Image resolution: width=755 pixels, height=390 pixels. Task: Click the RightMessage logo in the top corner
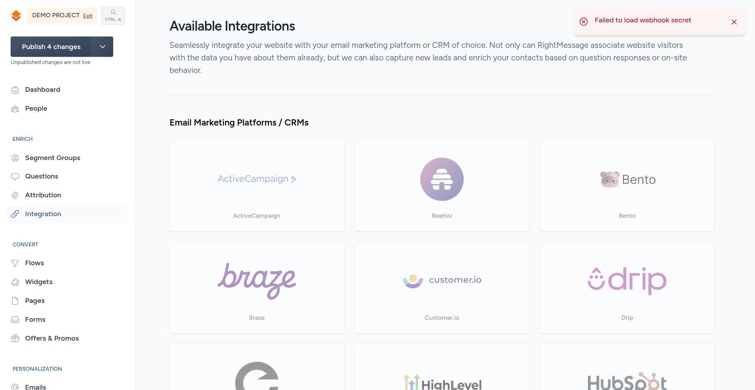[16, 15]
